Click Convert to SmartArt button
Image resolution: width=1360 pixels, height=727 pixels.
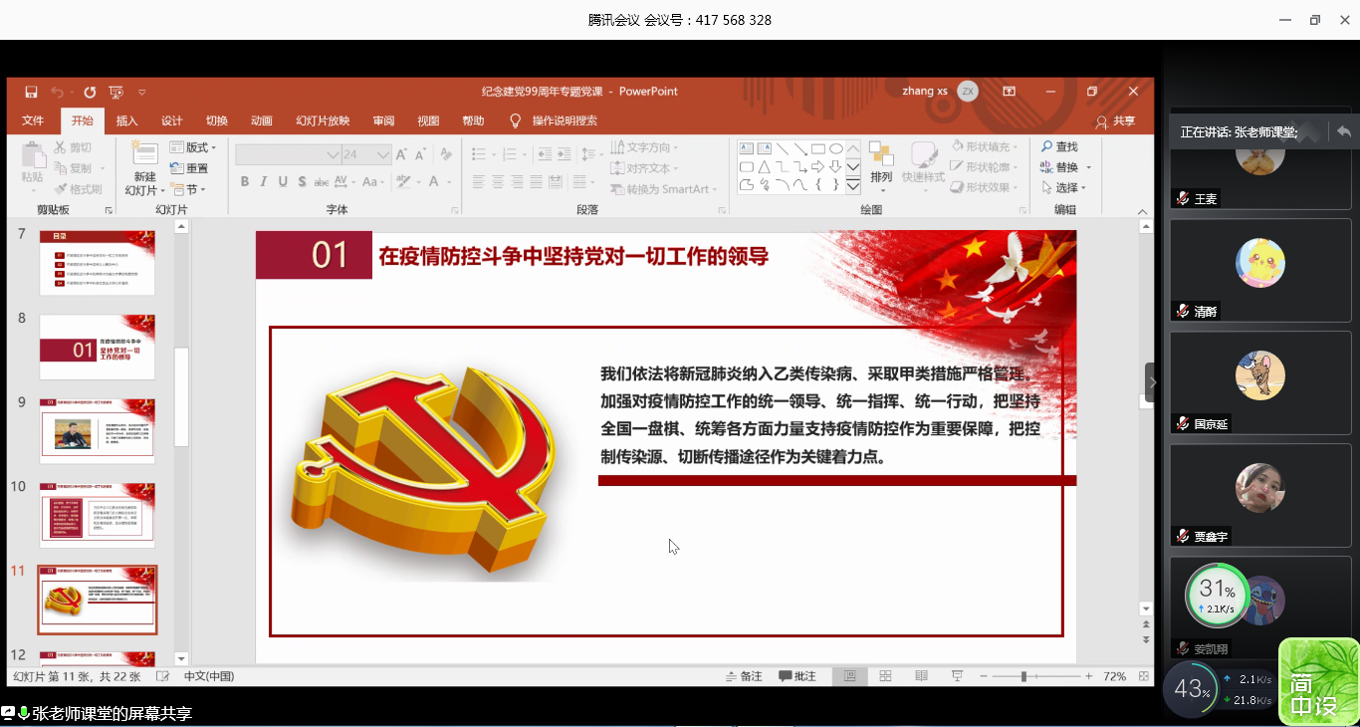[664, 189]
